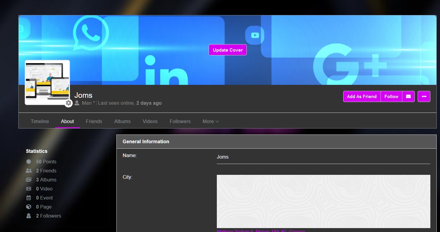Viewport: 440px width, 232px height.
Task: Click the Add As Friend button
Action: pos(362,97)
